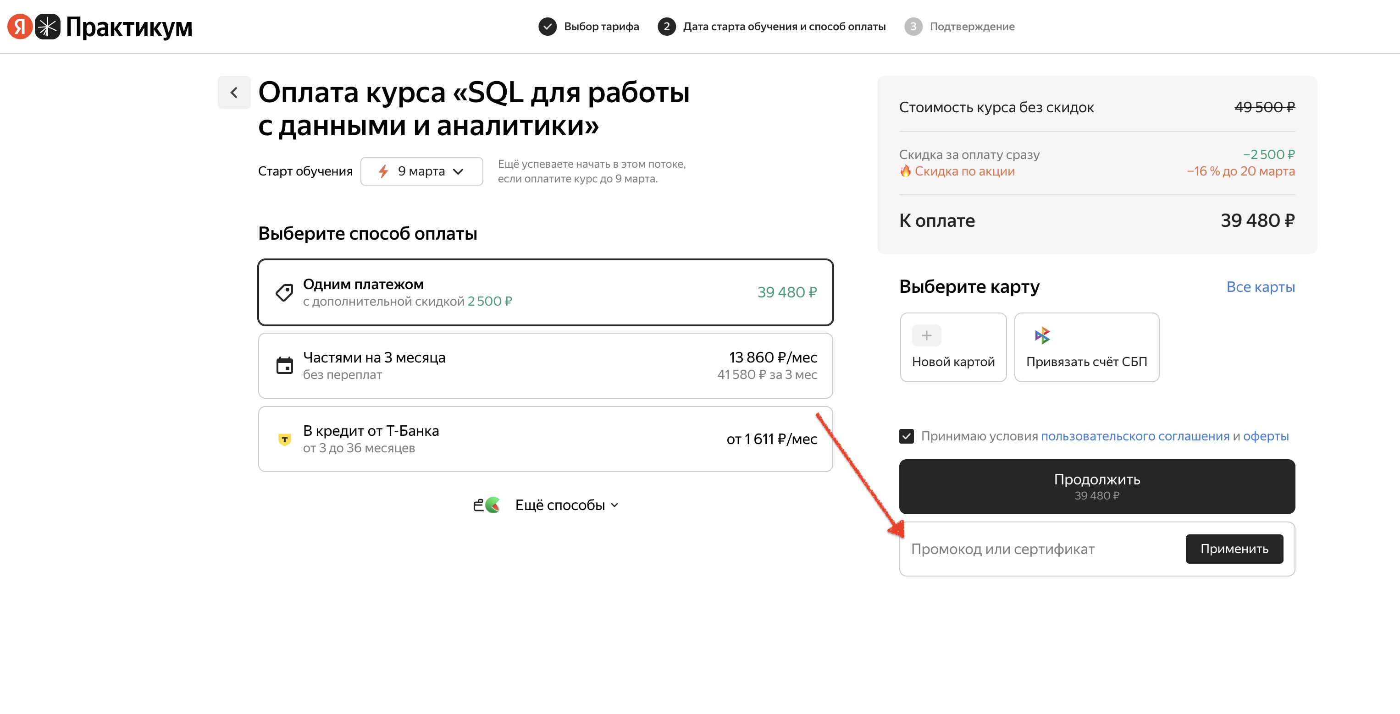Uncheck the user agreement terms checkbox
The width and height of the screenshot is (1400, 714).
tap(906, 436)
